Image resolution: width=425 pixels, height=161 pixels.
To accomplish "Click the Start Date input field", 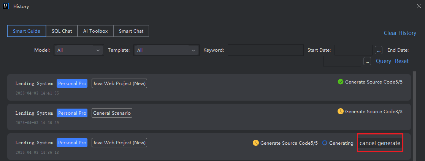I will tap(353, 50).
